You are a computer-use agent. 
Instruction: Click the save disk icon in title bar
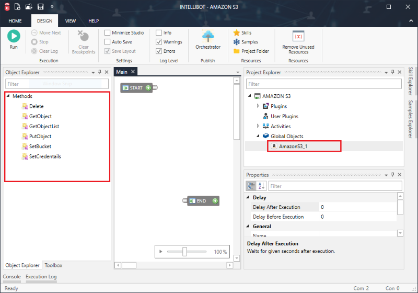click(41, 7)
